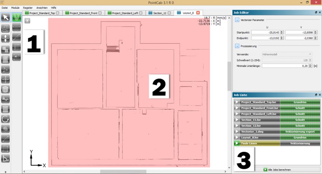
Task: Collapse the Vectorizer Parameter section
Action: (237, 20)
